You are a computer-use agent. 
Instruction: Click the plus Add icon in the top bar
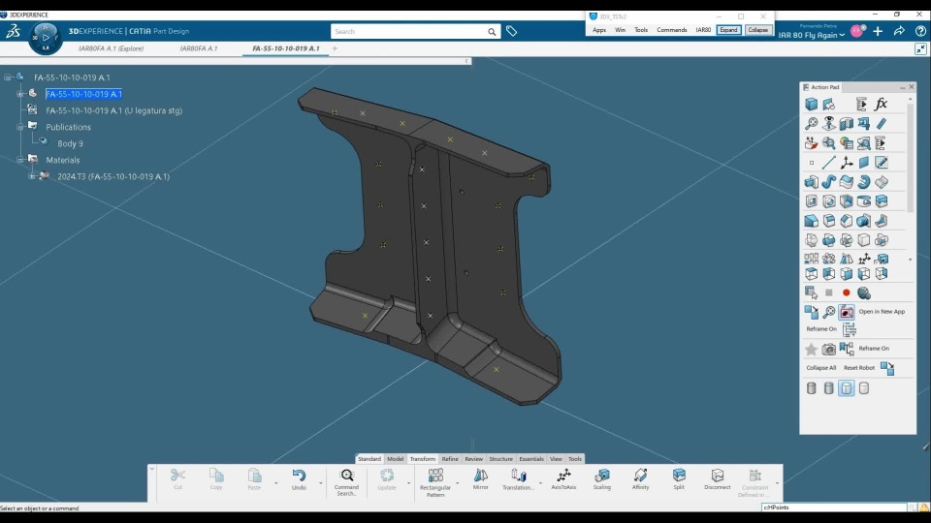[878, 31]
